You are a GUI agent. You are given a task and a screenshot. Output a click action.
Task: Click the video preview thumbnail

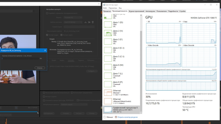point(18,59)
